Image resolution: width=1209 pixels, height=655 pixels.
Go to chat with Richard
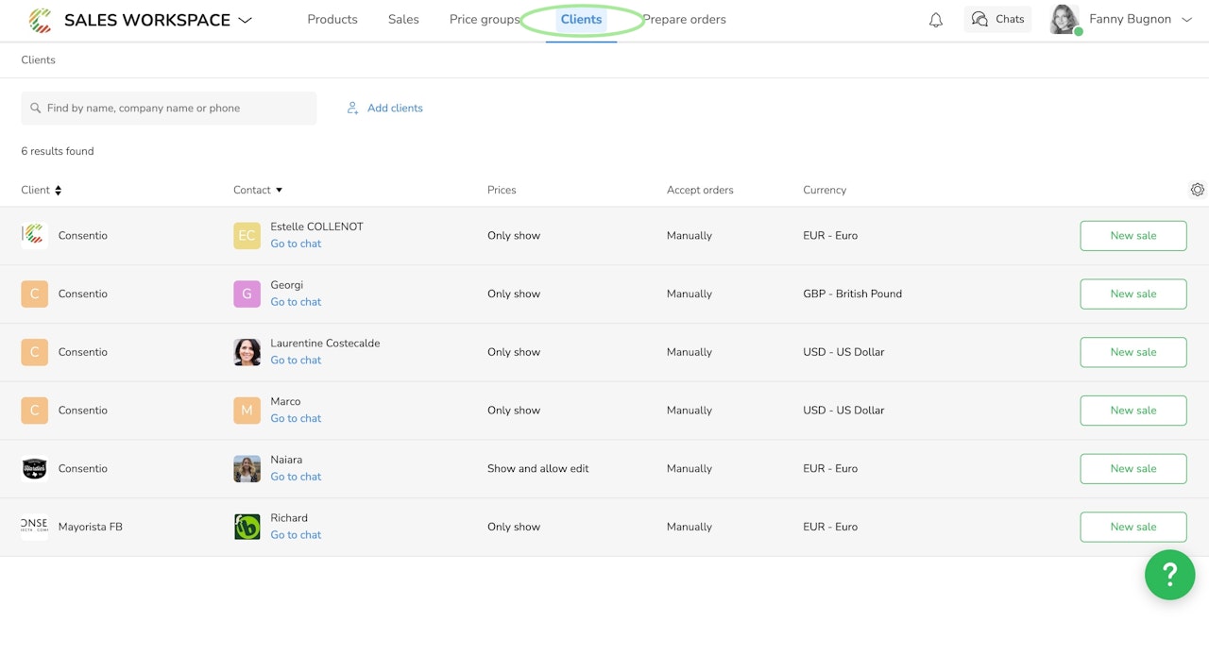click(x=296, y=535)
